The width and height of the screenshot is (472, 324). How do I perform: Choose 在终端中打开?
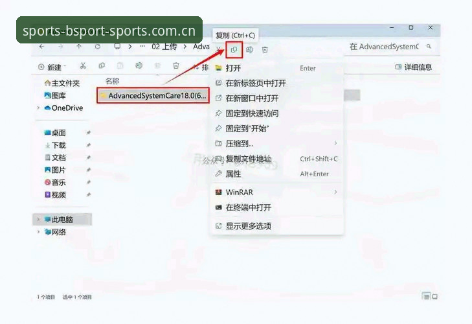pyautogui.click(x=277, y=207)
